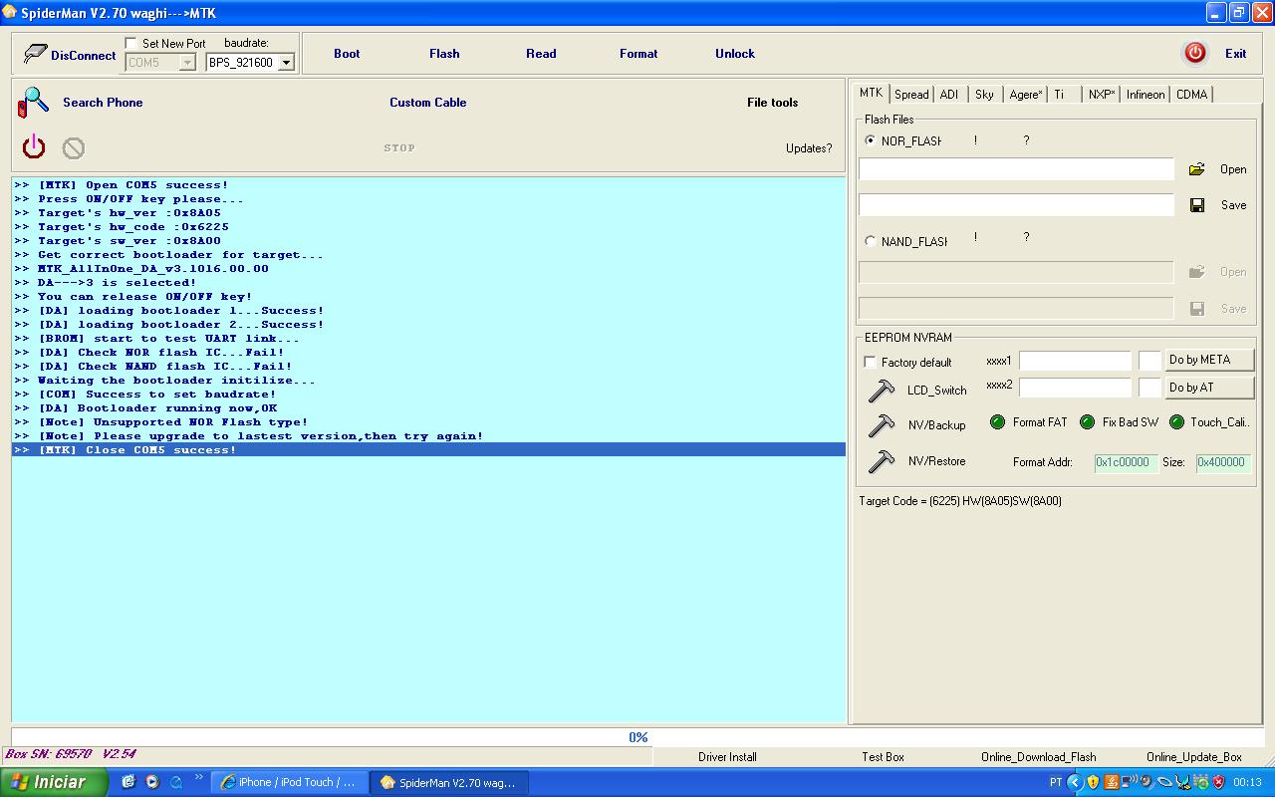Image resolution: width=1275 pixels, height=797 pixels.
Task: Click the NOR flash open path field
Action: tap(1016, 169)
